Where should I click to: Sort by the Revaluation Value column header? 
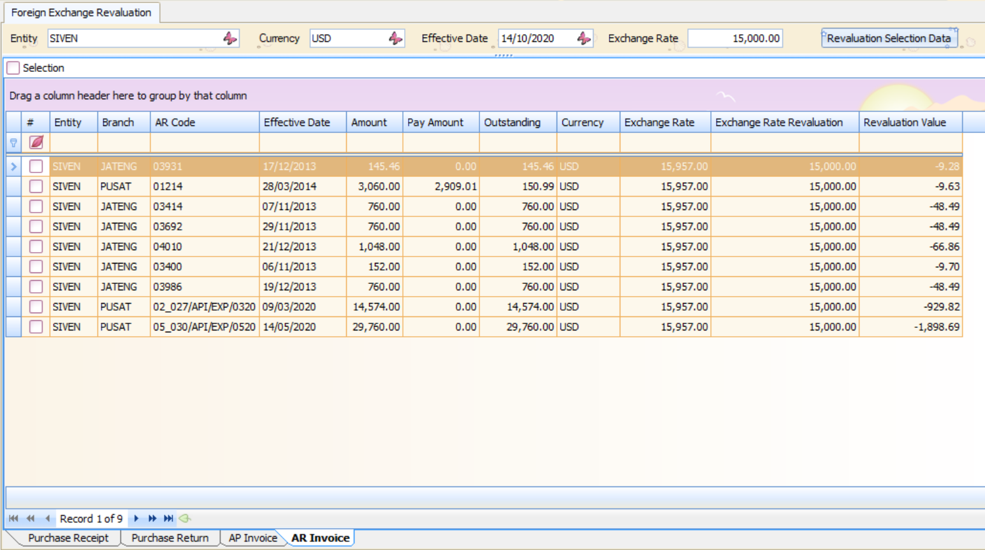(x=910, y=122)
